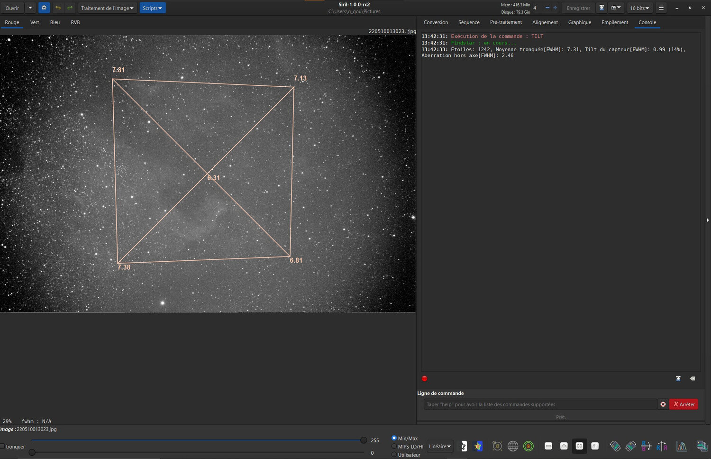Open the histogram curves icon

682,446
